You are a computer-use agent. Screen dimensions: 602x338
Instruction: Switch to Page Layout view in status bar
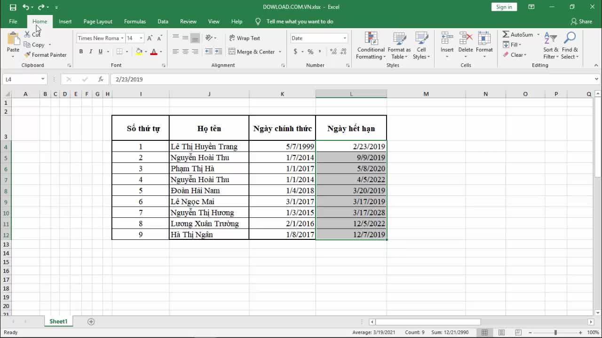pyautogui.click(x=501, y=332)
